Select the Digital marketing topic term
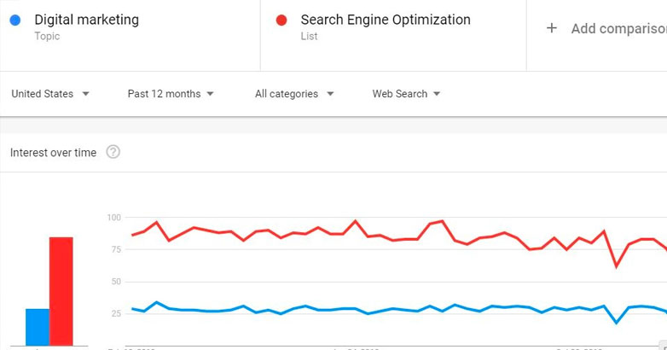Viewport: 667px width, 350px height. (86, 20)
